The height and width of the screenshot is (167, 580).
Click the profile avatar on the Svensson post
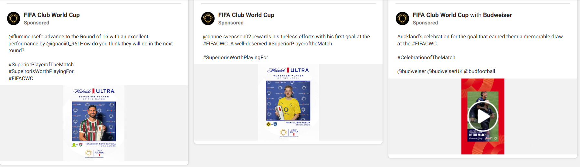[x=208, y=19]
